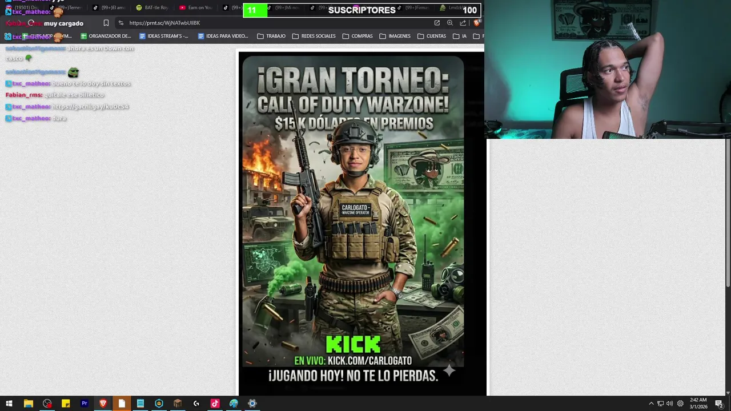Open the gear settings taskbar app icon
This screenshot has height=411, width=731.
[252, 404]
